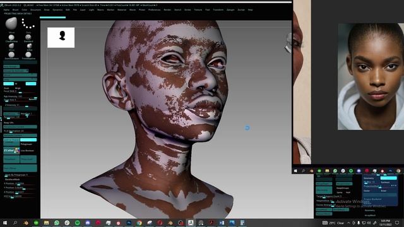Open the Transform menu

218,10
